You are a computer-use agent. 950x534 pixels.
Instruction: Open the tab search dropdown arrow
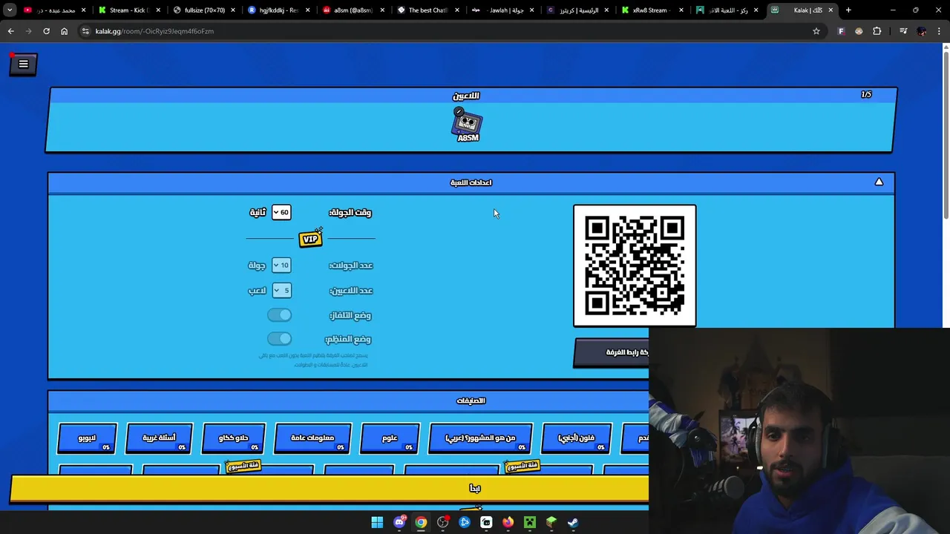tap(10, 10)
